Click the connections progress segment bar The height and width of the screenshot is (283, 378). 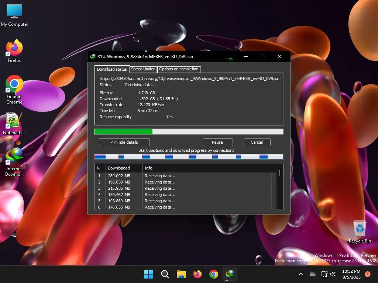pos(189,157)
